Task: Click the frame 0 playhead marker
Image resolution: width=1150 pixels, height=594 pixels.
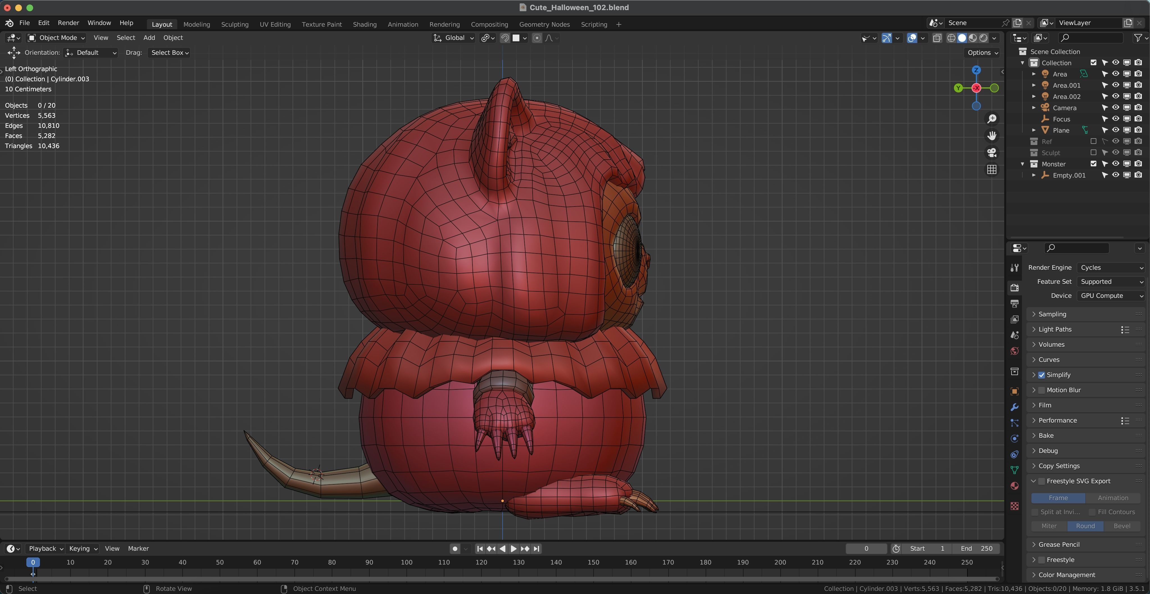Action: pos(33,562)
